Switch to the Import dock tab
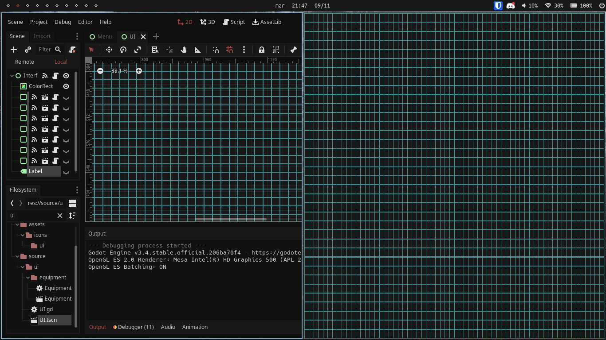The image size is (606, 340). [x=42, y=36]
